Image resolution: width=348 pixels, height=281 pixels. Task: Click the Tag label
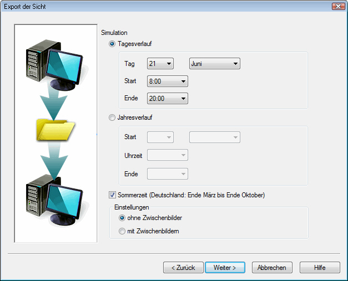pyautogui.click(x=129, y=64)
